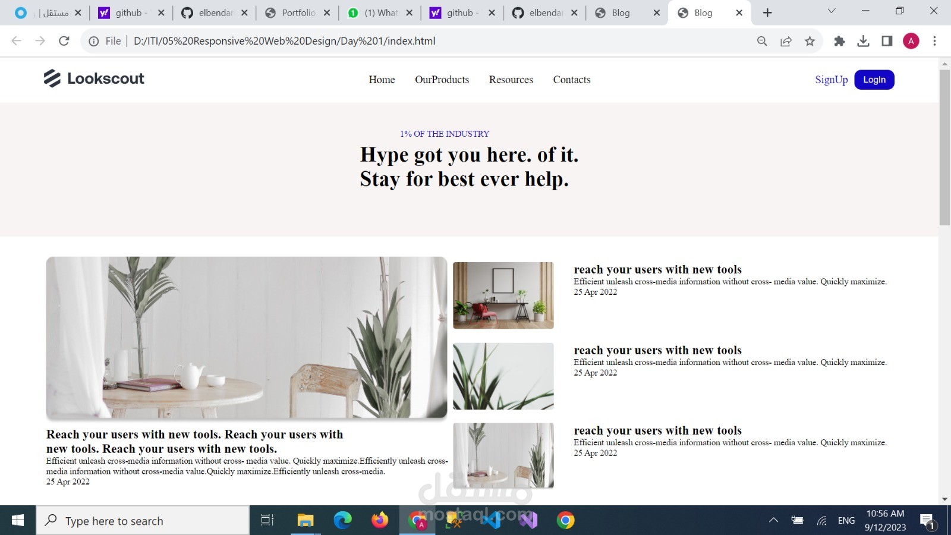The height and width of the screenshot is (535, 951).
Task: Switch to the first elbendar GitHub tab
Action: click(x=214, y=12)
